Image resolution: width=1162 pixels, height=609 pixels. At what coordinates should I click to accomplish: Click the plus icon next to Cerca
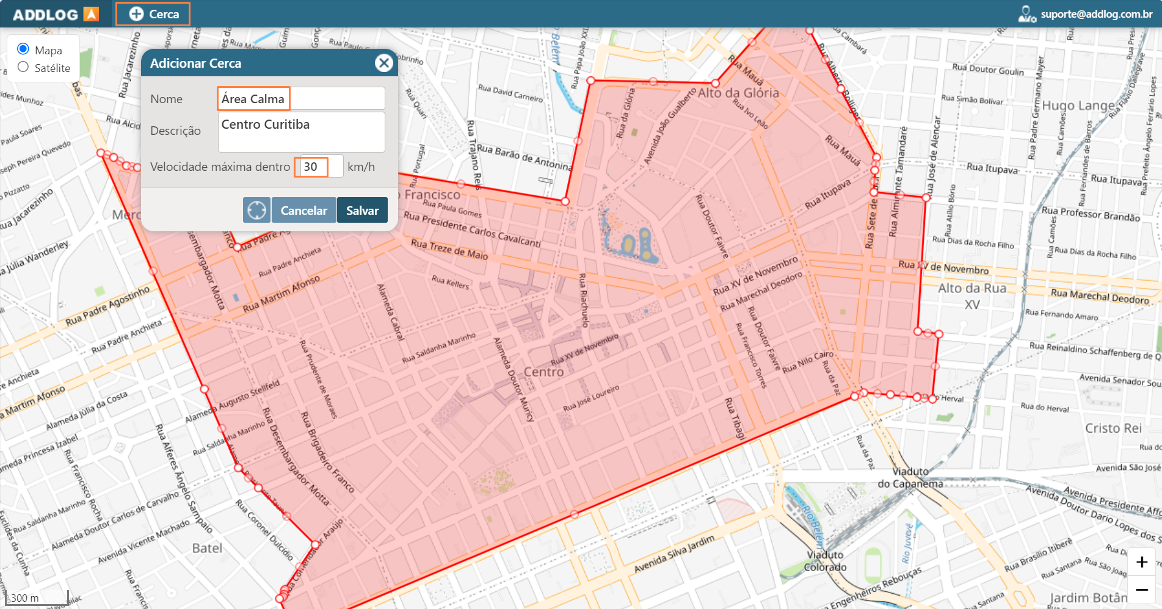[136, 14]
